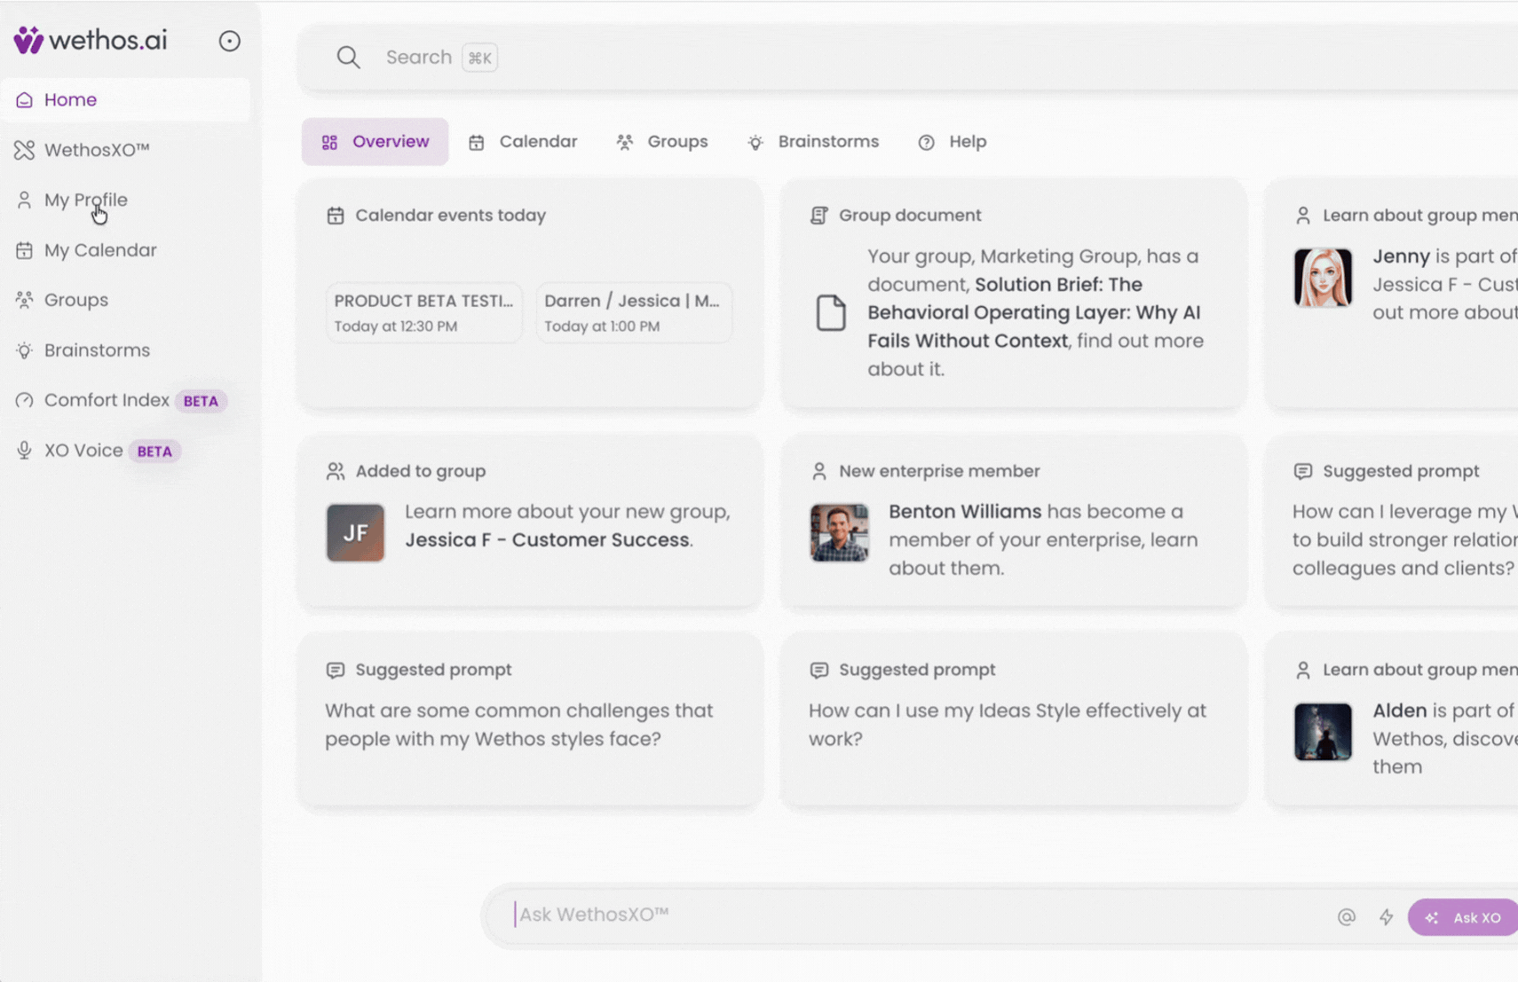Click the wethos.ai logo

pyautogui.click(x=89, y=39)
